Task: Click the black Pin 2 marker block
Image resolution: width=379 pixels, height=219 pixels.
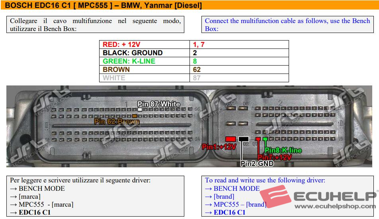Action: coord(243,139)
